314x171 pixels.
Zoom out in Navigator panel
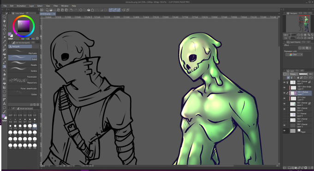(x=299, y=35)
